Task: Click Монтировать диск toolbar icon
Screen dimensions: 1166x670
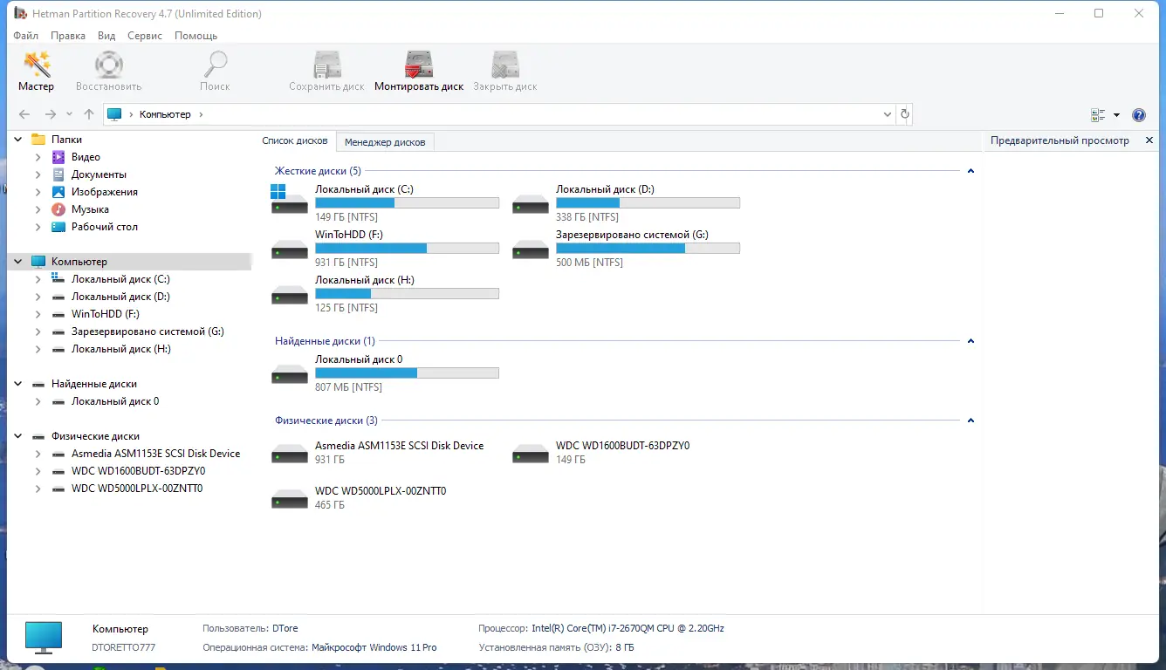Action: click(419, 65)
